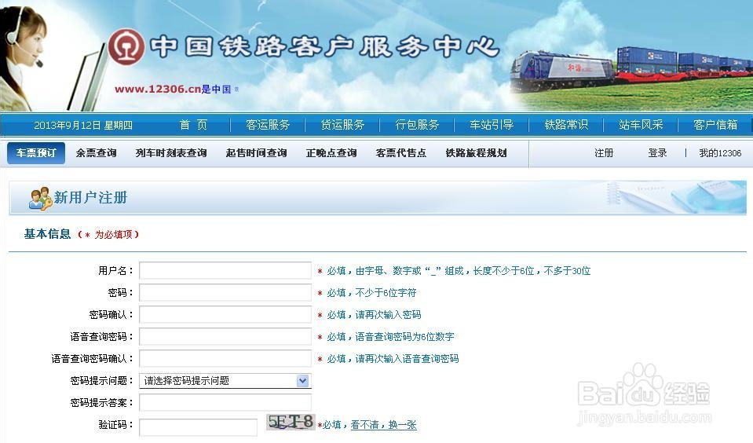Open 起售时间查询 sale time tab

tap(257, 153)
